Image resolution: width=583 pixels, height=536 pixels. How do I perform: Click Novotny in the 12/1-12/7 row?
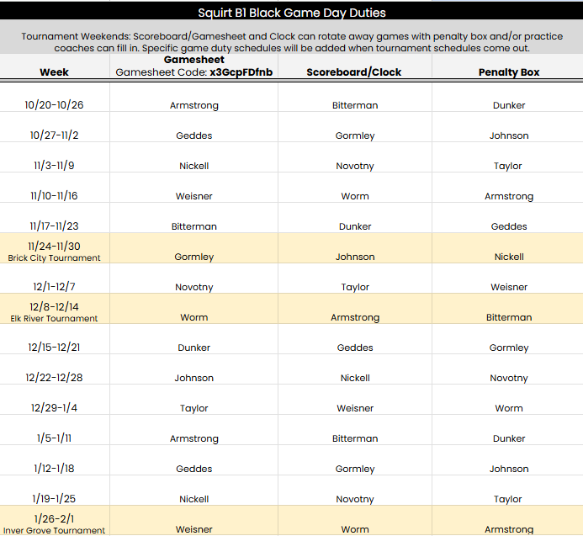click(193, 287)
